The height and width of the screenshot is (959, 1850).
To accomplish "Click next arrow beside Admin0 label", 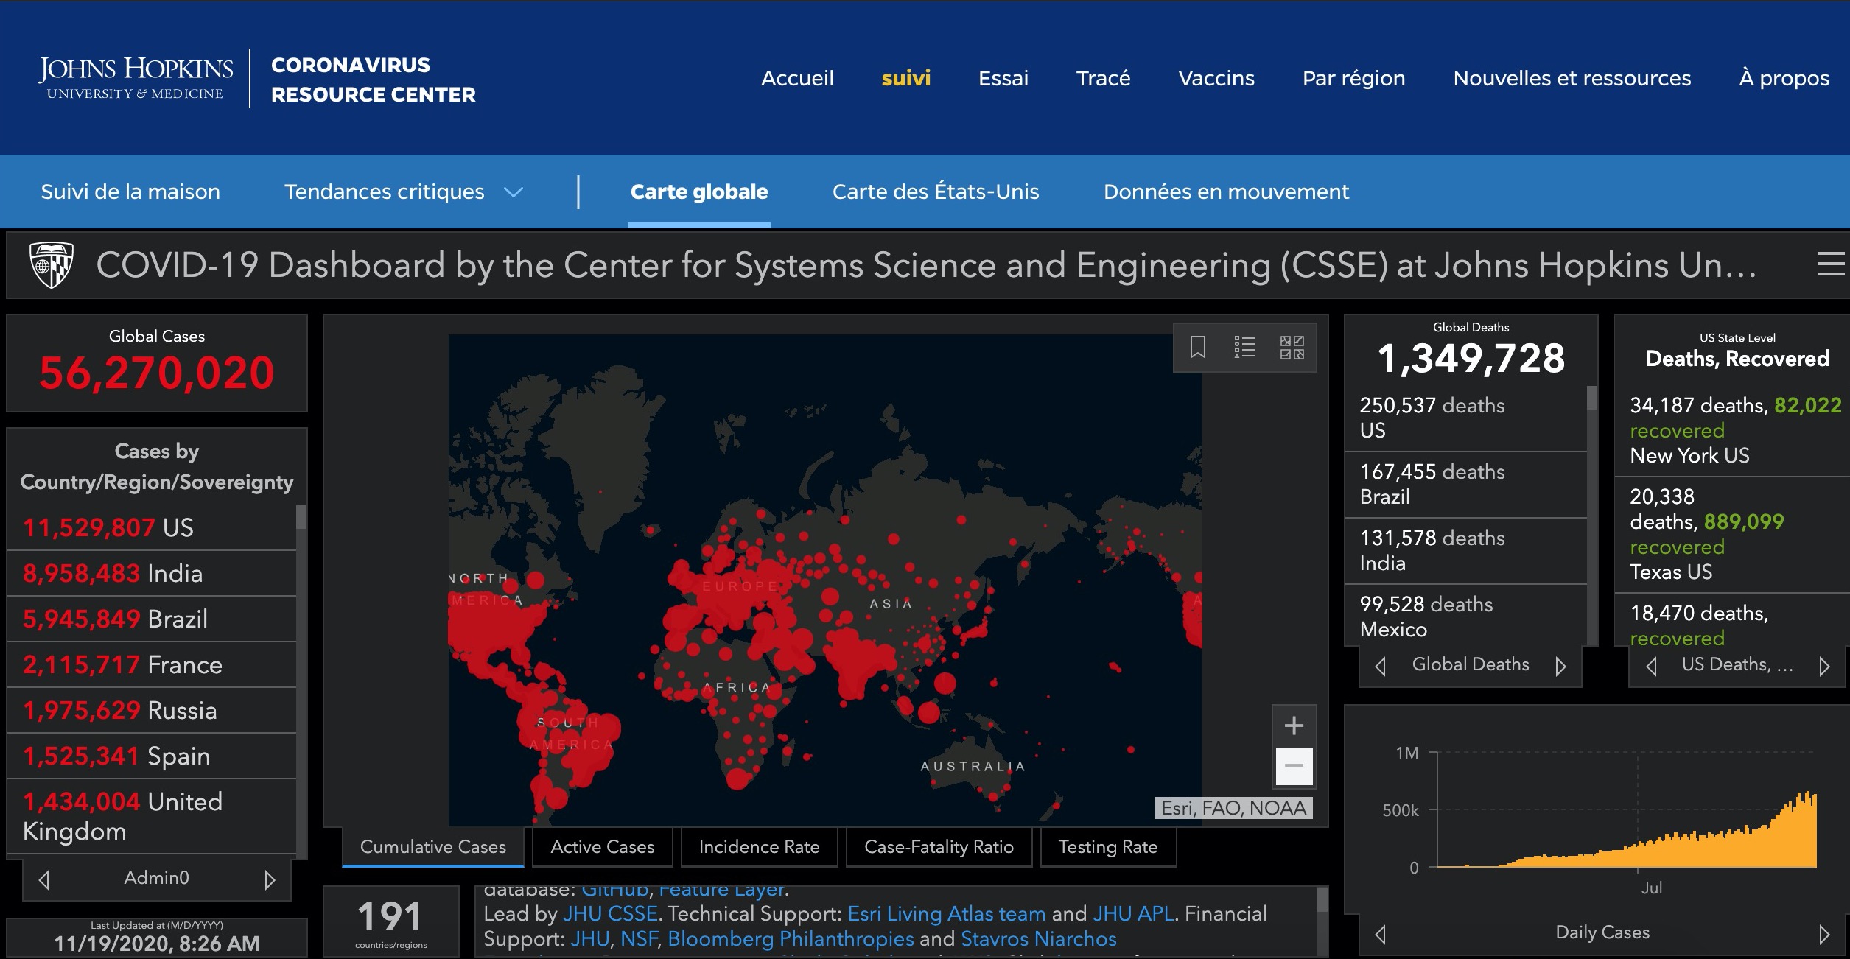I will (270, 879).
